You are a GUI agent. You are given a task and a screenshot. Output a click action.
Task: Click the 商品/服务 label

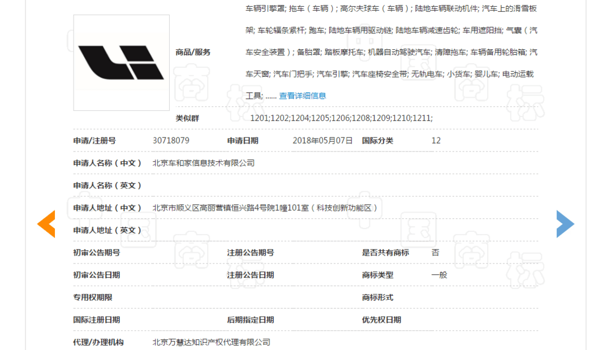[x=193, y=52]
